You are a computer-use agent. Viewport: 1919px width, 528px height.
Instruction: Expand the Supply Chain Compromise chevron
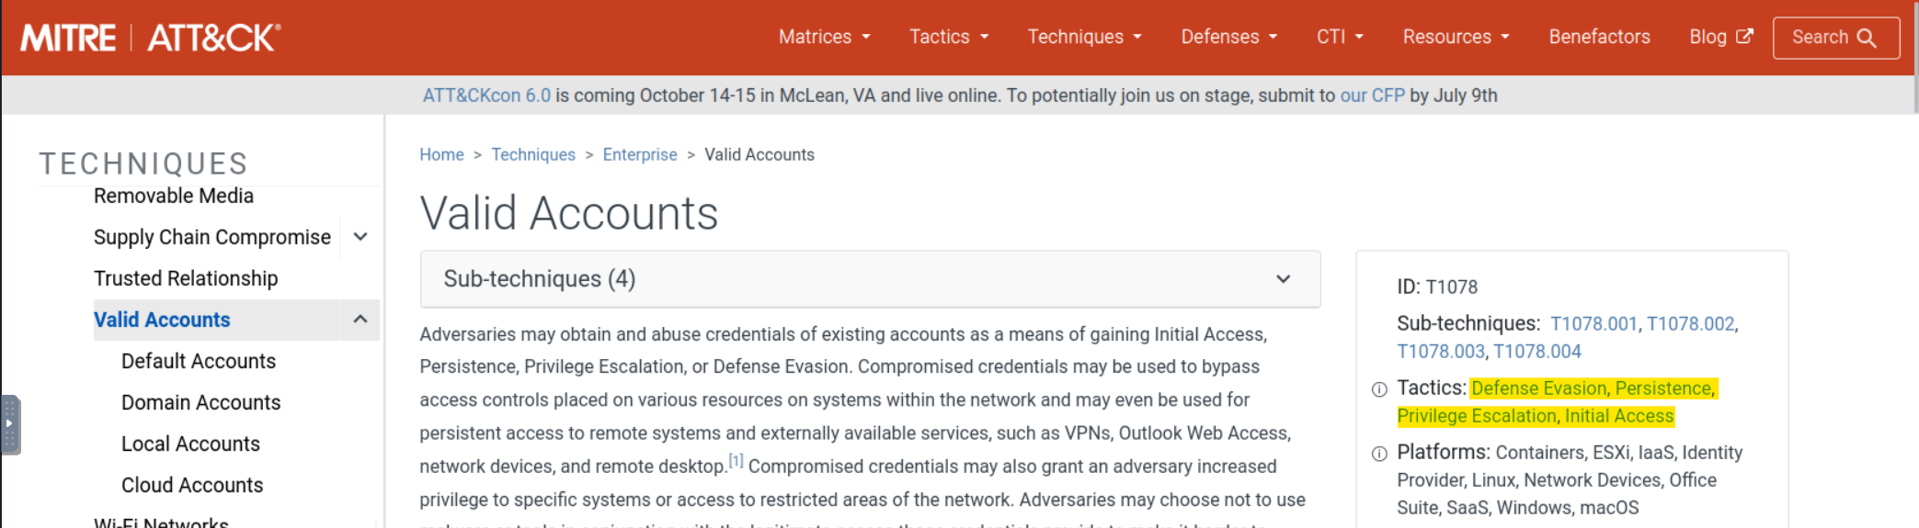tap(360, 237)
